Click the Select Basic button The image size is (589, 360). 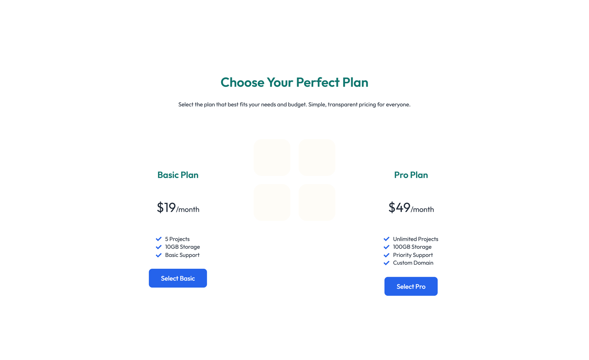tap(178, 278)
